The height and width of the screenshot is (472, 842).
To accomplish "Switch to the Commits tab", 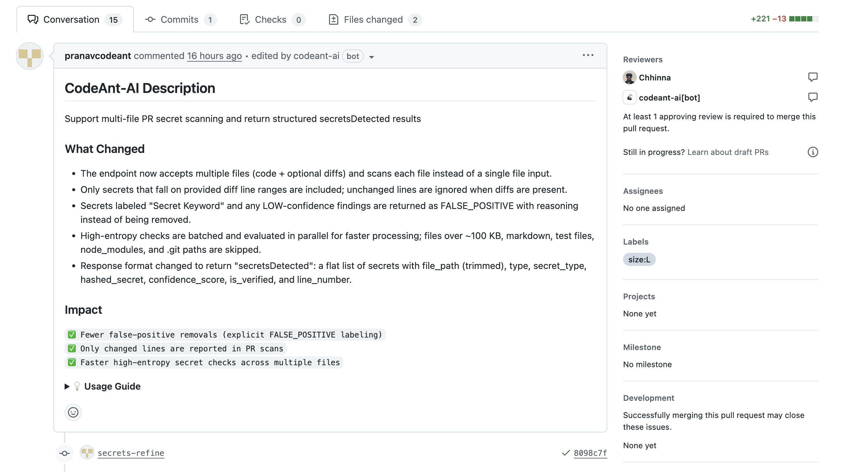I will click(180, 19).
